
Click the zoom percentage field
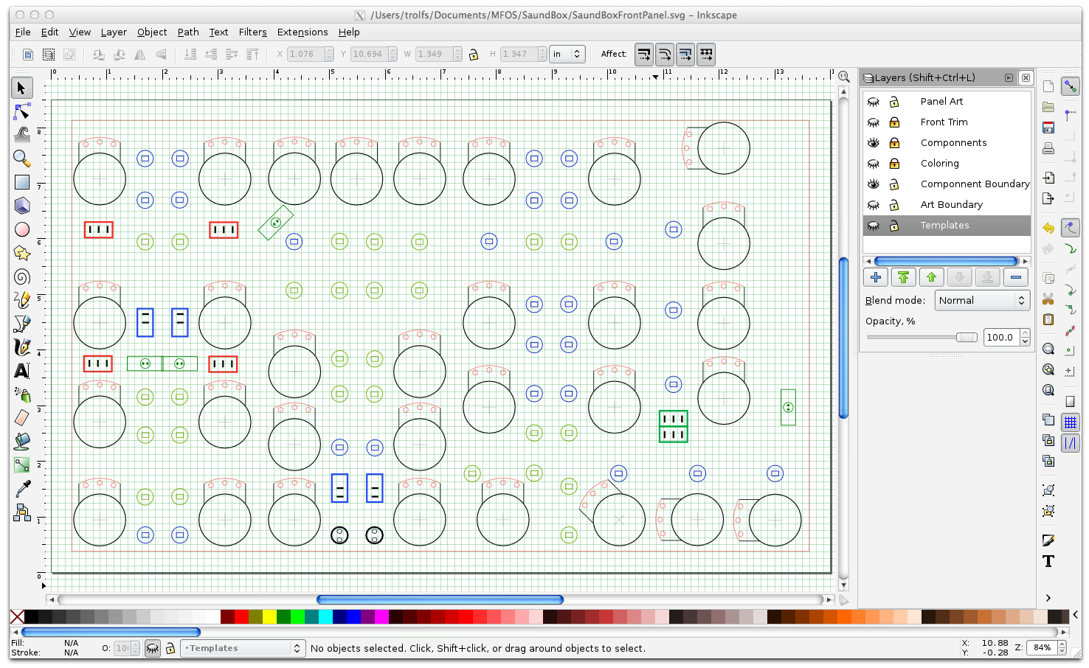coord(1042,647)
